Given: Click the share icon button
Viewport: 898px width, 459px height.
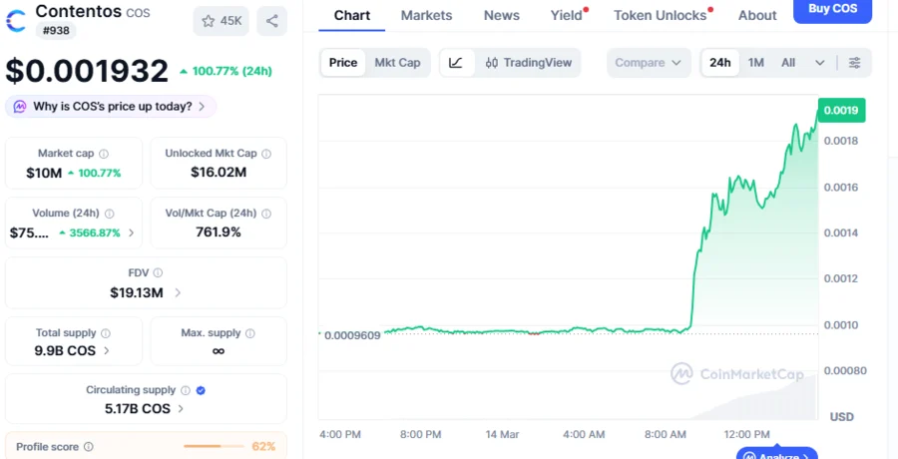Looking at the screenshot, I should (x=272, y=20).
